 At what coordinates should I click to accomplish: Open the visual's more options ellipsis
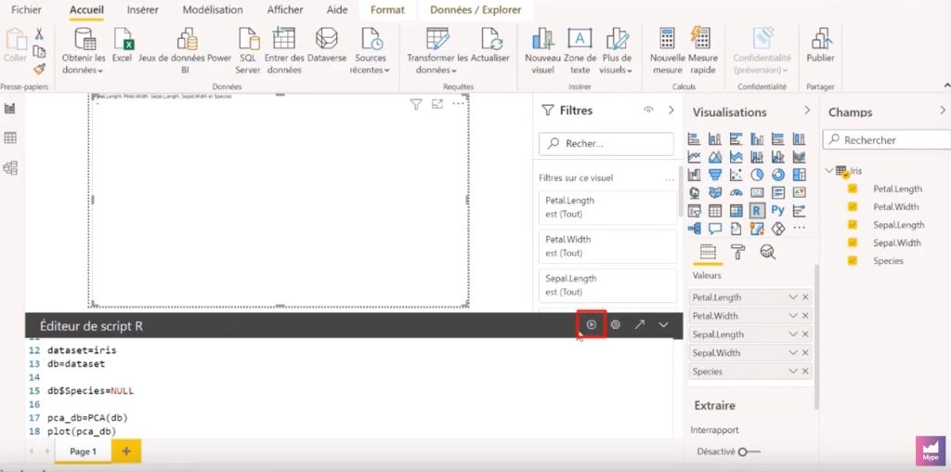458,104
